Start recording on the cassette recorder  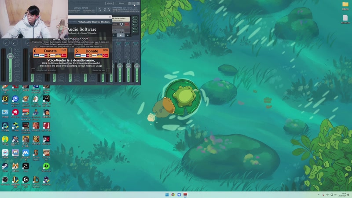(128, 35)
